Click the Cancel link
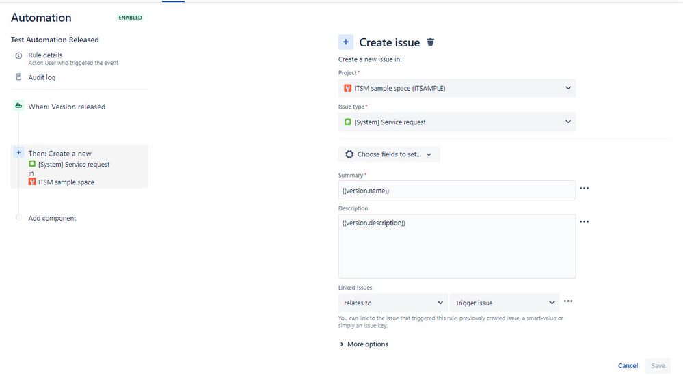Viewport: 683px width, 375px height. (x=628, y=366)
